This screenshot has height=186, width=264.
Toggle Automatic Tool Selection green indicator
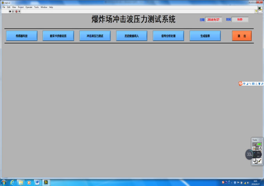[x=259, y=144]
